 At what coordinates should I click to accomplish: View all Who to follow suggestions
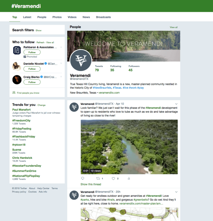pos(50,42)
